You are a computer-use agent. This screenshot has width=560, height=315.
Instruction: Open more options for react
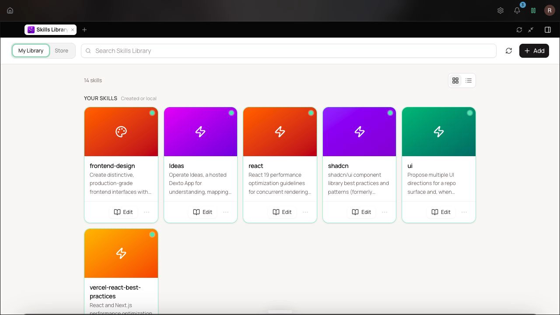305,212
